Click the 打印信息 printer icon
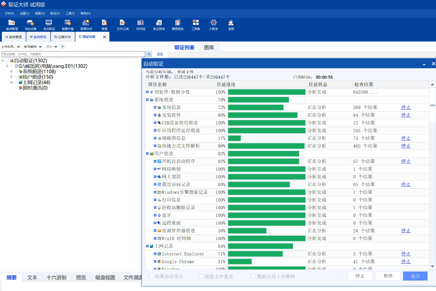The width and height of the screenshot is (436, 291). tap(159, 200)
